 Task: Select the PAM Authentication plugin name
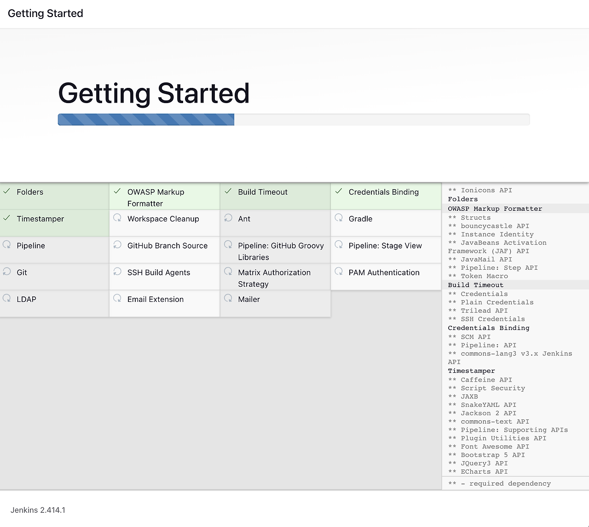point(384,272)
